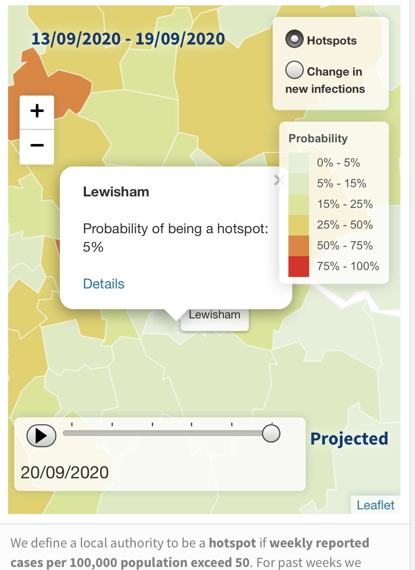Click the red 75% - 100% swatch

[x=298, y=266]
